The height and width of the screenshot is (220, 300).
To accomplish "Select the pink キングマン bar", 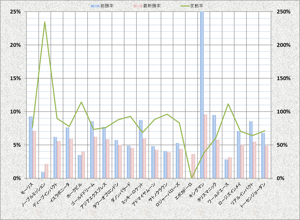I will 206,146.
